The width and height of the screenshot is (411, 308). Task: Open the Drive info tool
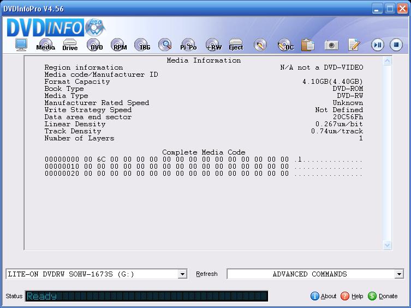[x=70, y=45]
